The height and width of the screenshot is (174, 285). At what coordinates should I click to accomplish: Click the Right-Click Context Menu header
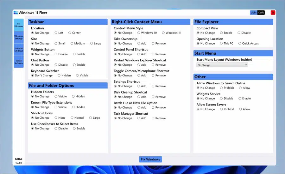click(150, 22)
